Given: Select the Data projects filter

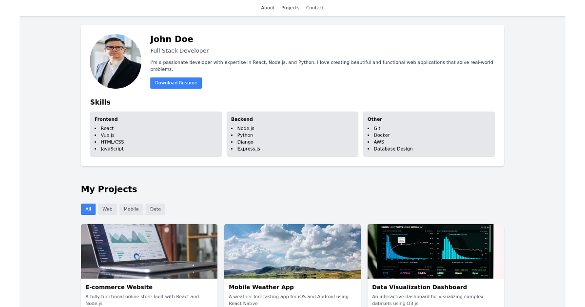Looking at the screenshot, I should (155, 209).
